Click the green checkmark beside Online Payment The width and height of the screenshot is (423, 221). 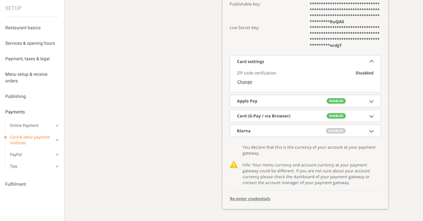click(x=57, y=126)
